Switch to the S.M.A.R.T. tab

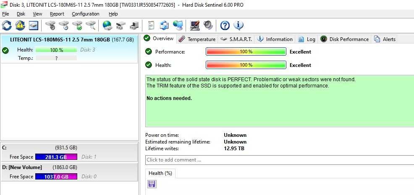(236, 39)
